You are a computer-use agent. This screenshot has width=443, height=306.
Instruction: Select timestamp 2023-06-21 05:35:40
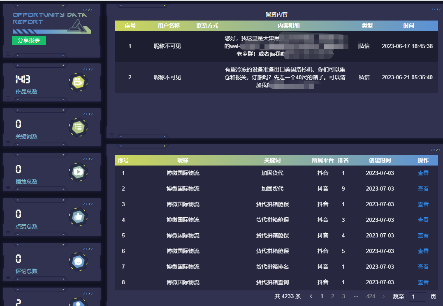[x=407, y=77]
